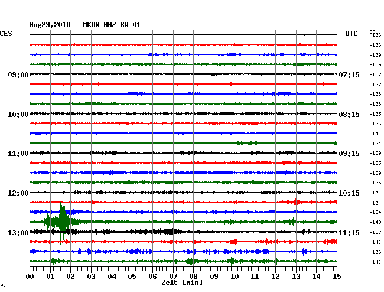
Task: Select the 09:00 local time label
Action: coord(18,74)
